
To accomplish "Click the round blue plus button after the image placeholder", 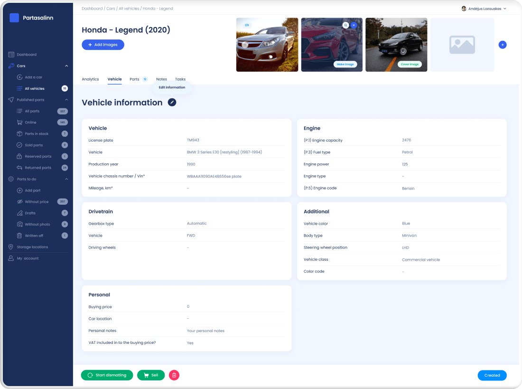I will (503, 45).
